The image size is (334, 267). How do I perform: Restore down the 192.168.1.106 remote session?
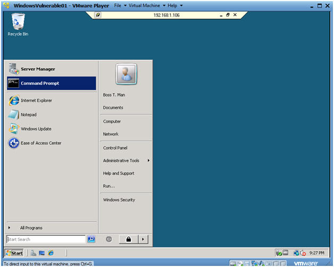tap(228, 15)
